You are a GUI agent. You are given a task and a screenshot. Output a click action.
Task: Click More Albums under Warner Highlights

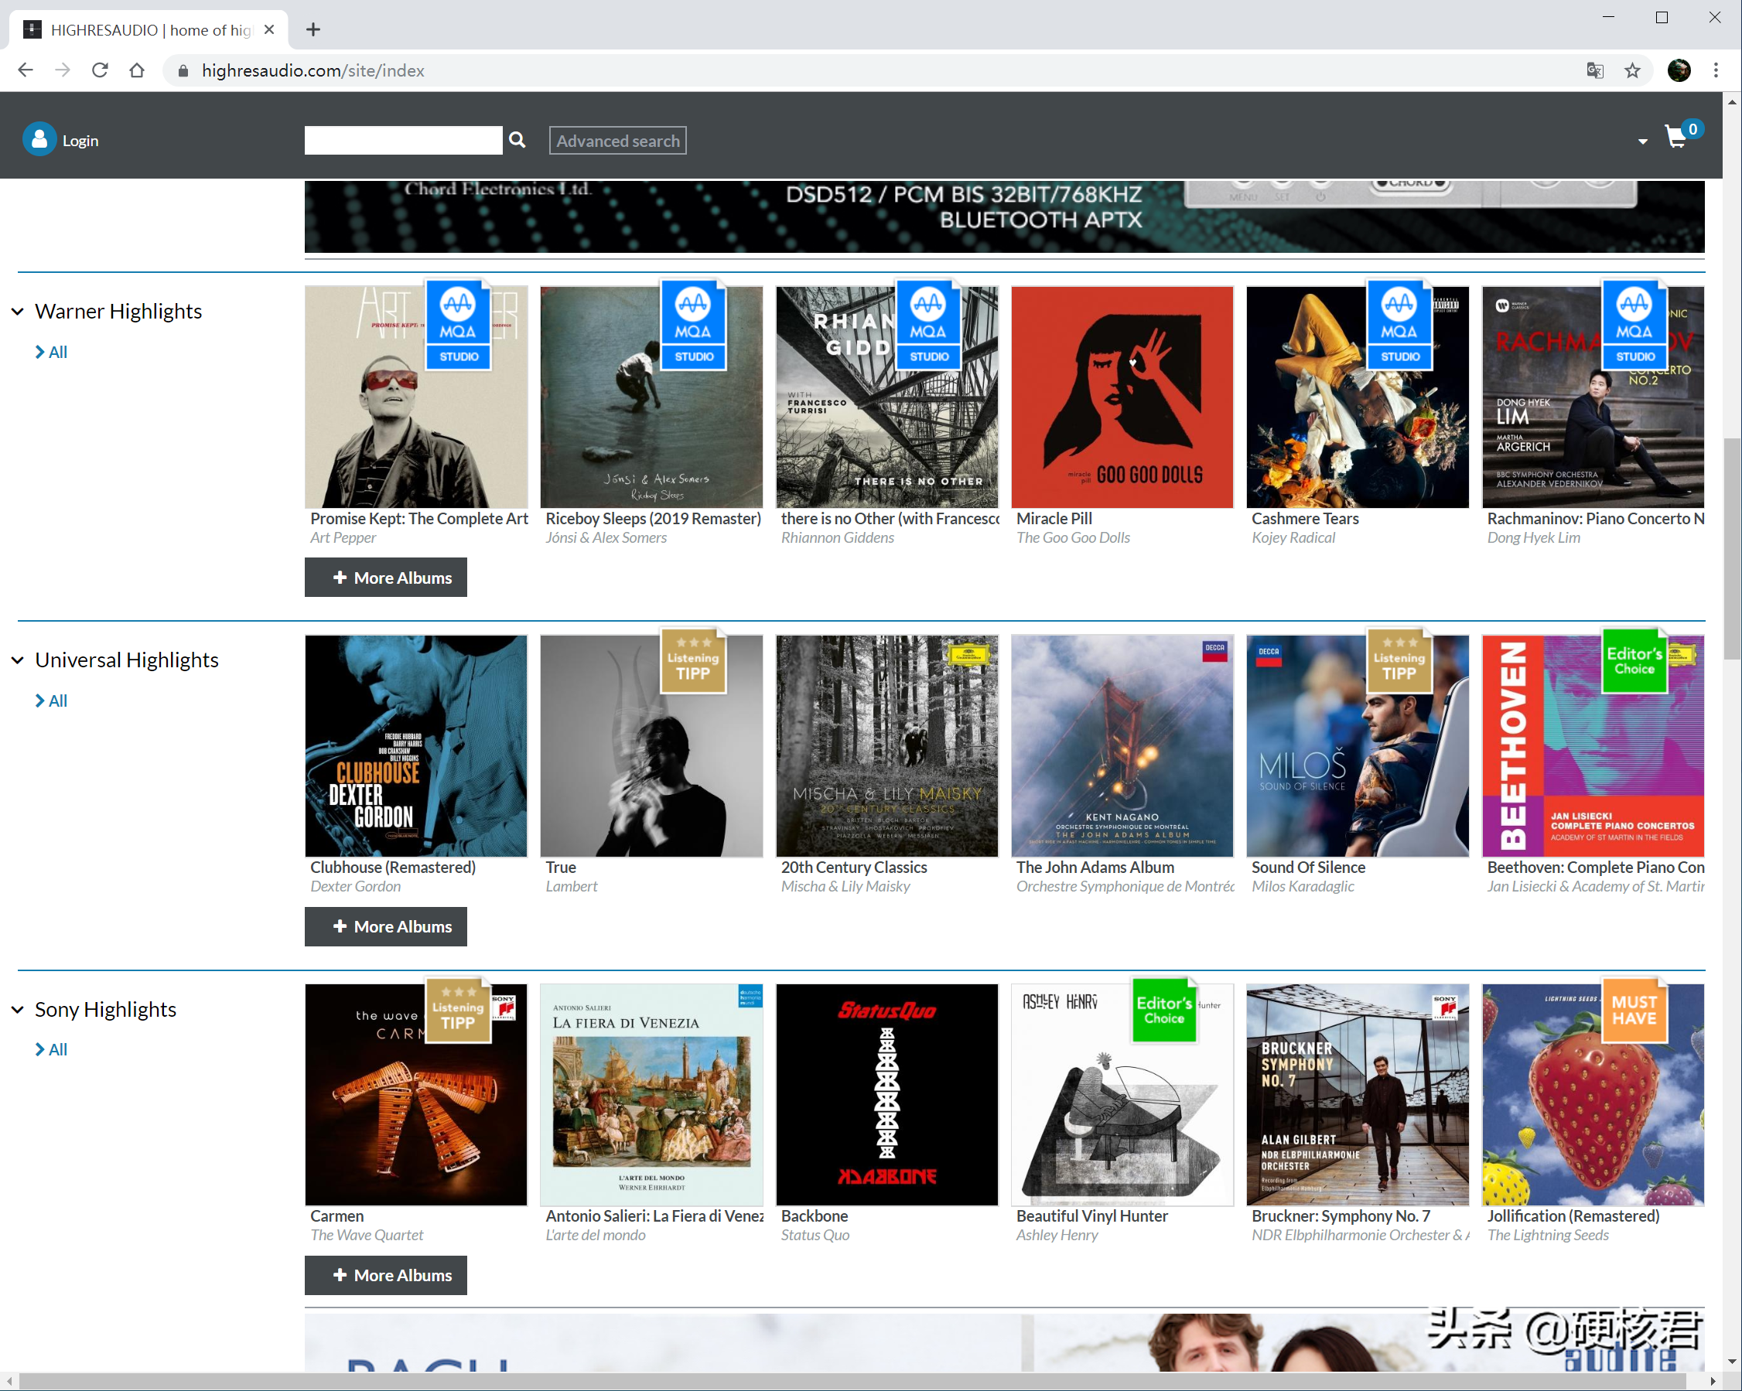coord(385,578)
